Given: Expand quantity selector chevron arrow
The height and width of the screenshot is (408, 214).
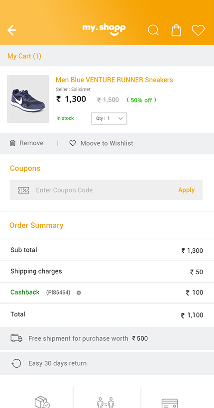Looking at the screenshot, I should click(x=120, y=118).
